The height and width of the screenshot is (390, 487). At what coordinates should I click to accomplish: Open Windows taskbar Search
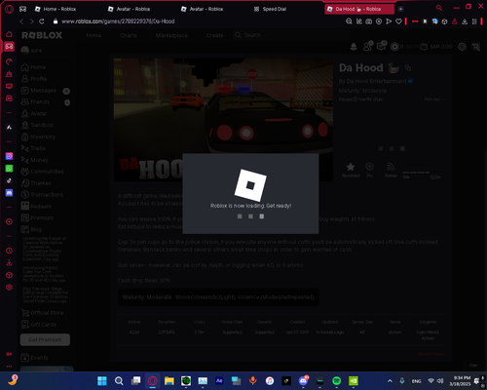[x=119, y=380]
